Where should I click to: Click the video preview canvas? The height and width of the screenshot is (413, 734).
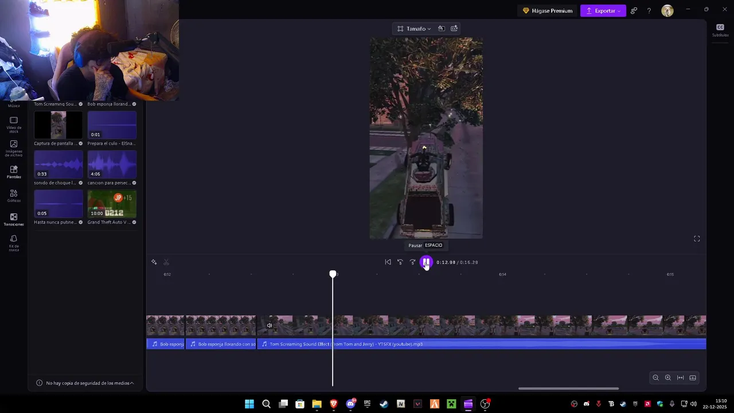426,138
